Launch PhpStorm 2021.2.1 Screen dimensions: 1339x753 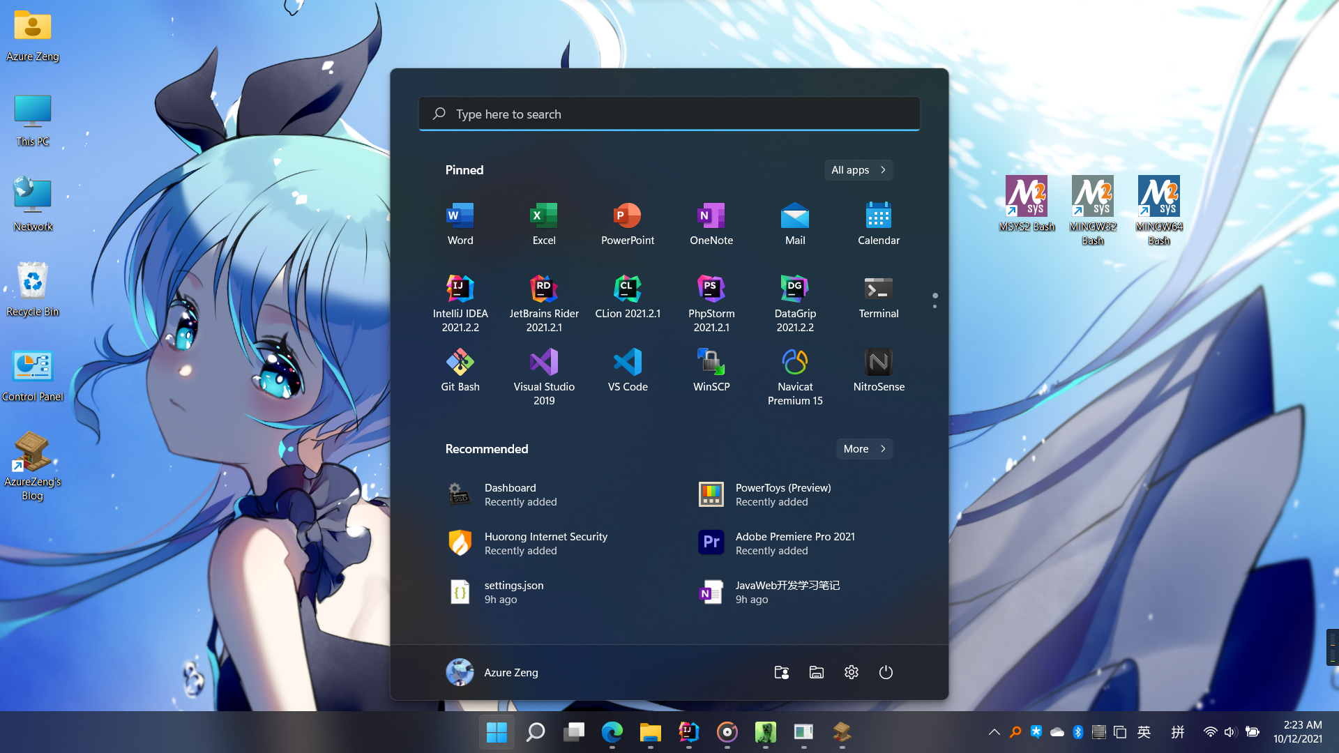coord(711,296)
